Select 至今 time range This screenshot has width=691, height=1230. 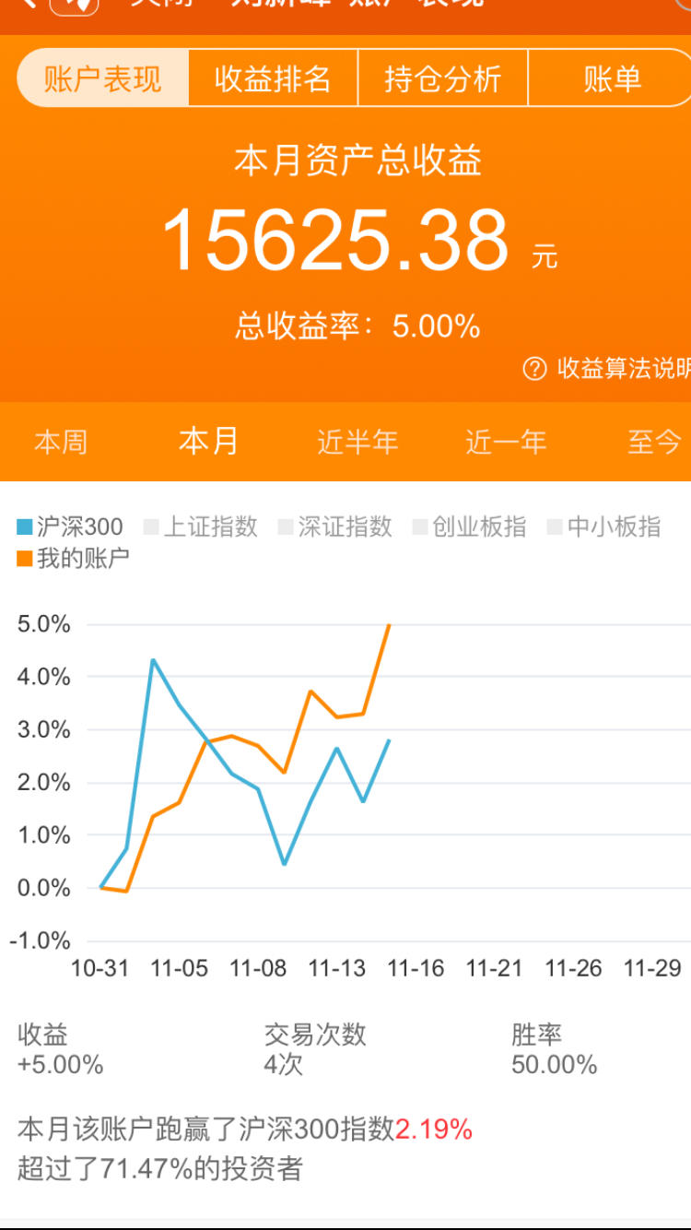click(654, 443)
